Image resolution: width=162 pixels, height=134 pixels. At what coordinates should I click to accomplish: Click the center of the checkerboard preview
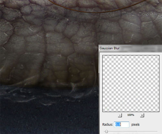coord(131,84)
